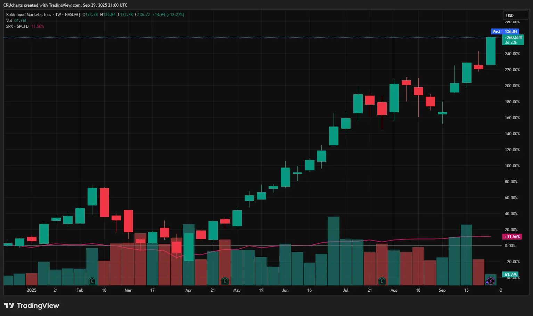Click the 61.7M volume axis label
This screenshot has width=533, height=316.
coord(510,275)
